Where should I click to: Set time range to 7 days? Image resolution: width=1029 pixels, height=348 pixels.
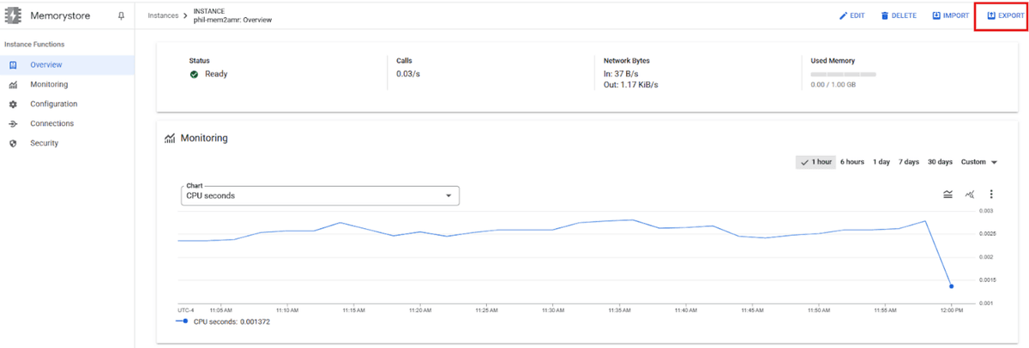point(908,162)
